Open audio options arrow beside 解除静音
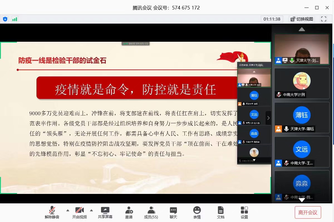 click(x=67, y=211)
